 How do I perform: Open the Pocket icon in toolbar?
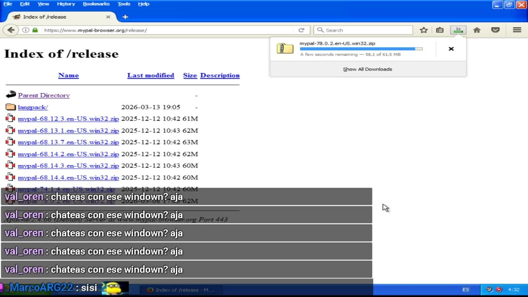(495, 30)
